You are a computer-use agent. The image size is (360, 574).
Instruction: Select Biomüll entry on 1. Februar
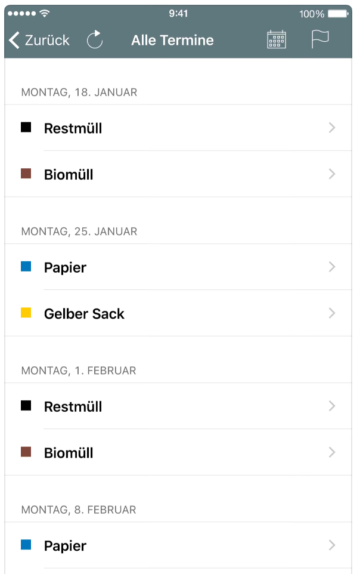[69, 453]
